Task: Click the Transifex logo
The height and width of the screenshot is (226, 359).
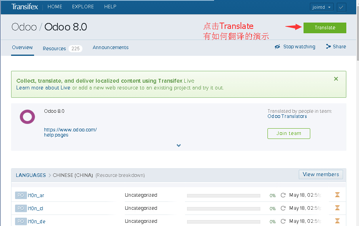Action: 25,7
